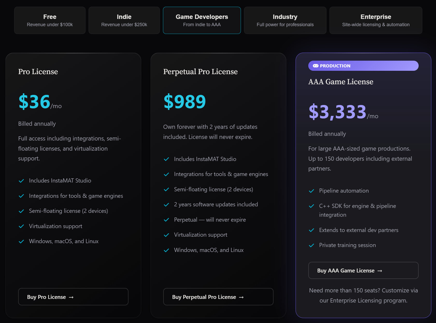Select the Indie pricing tab
Viewport: 436px width, 323px height.
click(124, 20)
